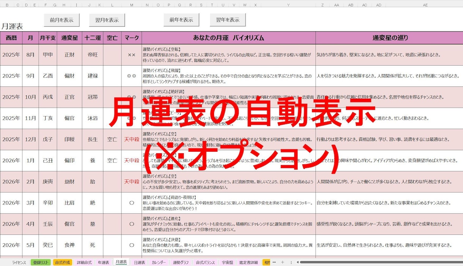Open the 鑑定書詳細 sheet tab
The image size is (463, 266).
point(249,262)
